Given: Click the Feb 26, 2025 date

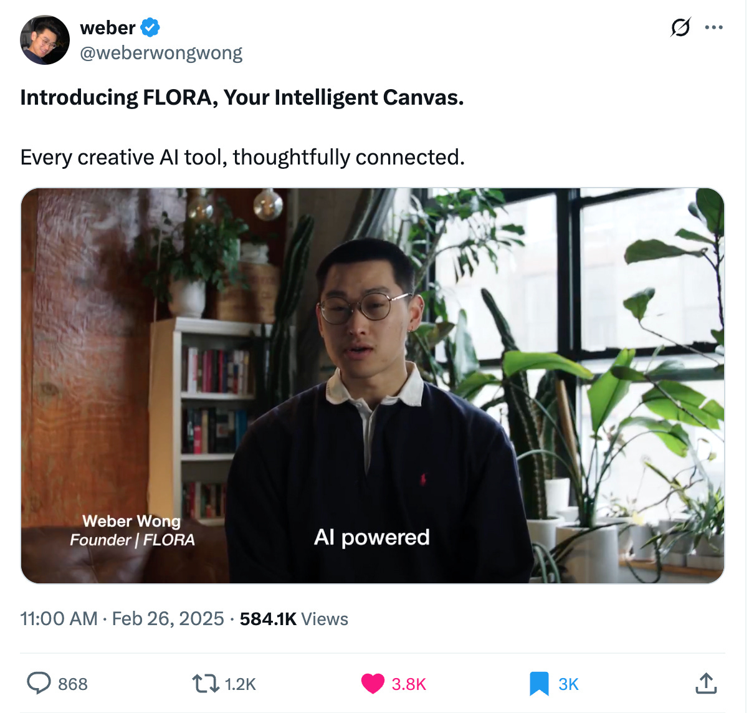Looking at the screenshot, I should pos(168,618).
